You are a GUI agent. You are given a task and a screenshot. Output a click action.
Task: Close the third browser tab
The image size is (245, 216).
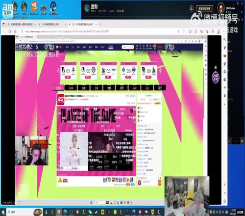(96, 25)
